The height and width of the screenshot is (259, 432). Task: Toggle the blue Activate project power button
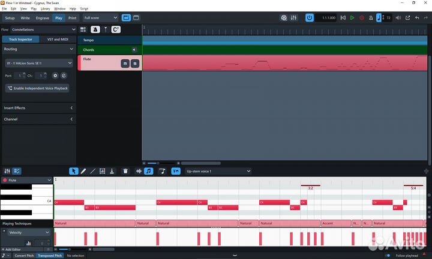coord(310,18)
